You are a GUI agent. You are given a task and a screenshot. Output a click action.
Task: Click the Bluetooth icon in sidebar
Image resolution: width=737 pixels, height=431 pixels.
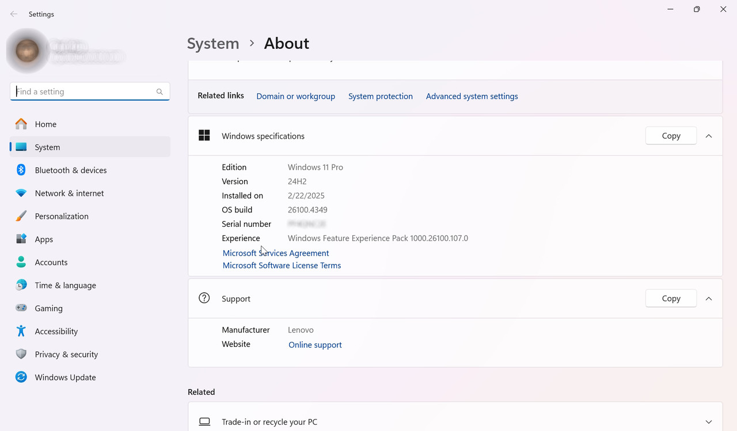pos(21,170)
